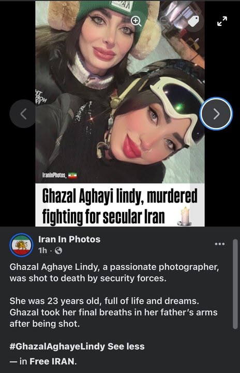240x373 pixels.
Task: Enter fullscreen with the expand arrows icon
Action: click(222, 21)
